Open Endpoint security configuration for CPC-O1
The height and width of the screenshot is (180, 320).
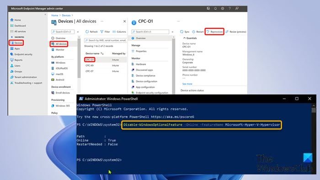click(150, 93)
